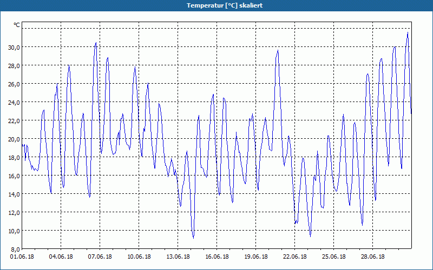Click the 30,0 y-axis label
This screenshot has width=433, height=270.
(14, 47)
